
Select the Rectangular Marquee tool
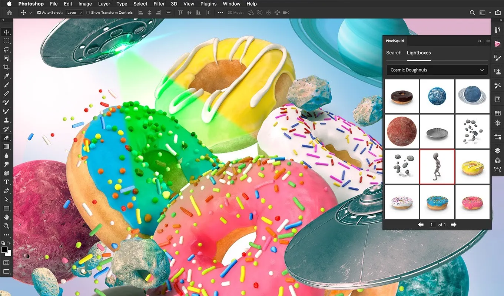click(x=6, y=41)
